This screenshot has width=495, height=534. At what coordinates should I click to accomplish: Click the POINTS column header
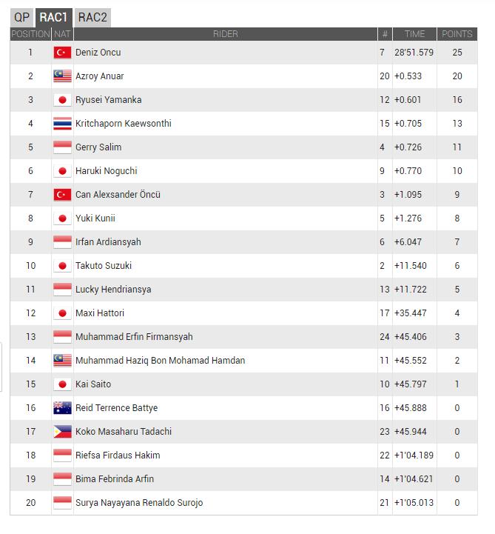[x=457, y=34]
